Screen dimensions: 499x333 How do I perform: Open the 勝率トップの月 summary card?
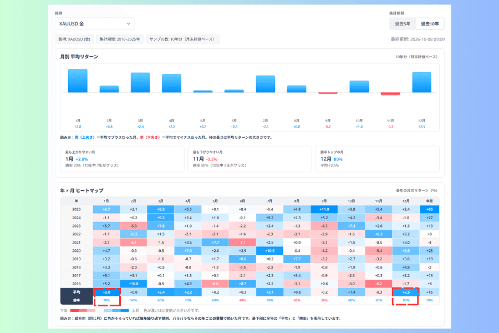[377, 159]
